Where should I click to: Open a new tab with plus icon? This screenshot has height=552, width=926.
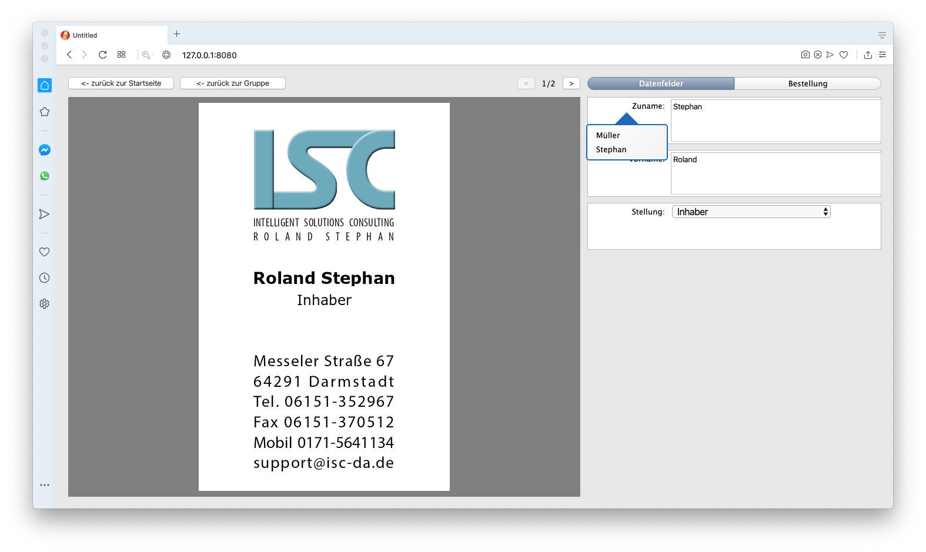click(176, 34)
